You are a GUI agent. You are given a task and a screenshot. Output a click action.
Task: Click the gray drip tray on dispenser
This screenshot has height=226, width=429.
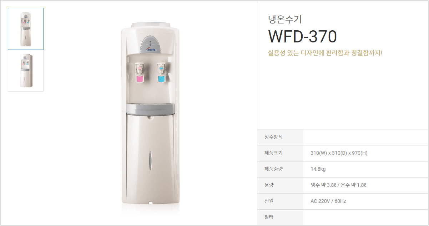tap(151, 110)
